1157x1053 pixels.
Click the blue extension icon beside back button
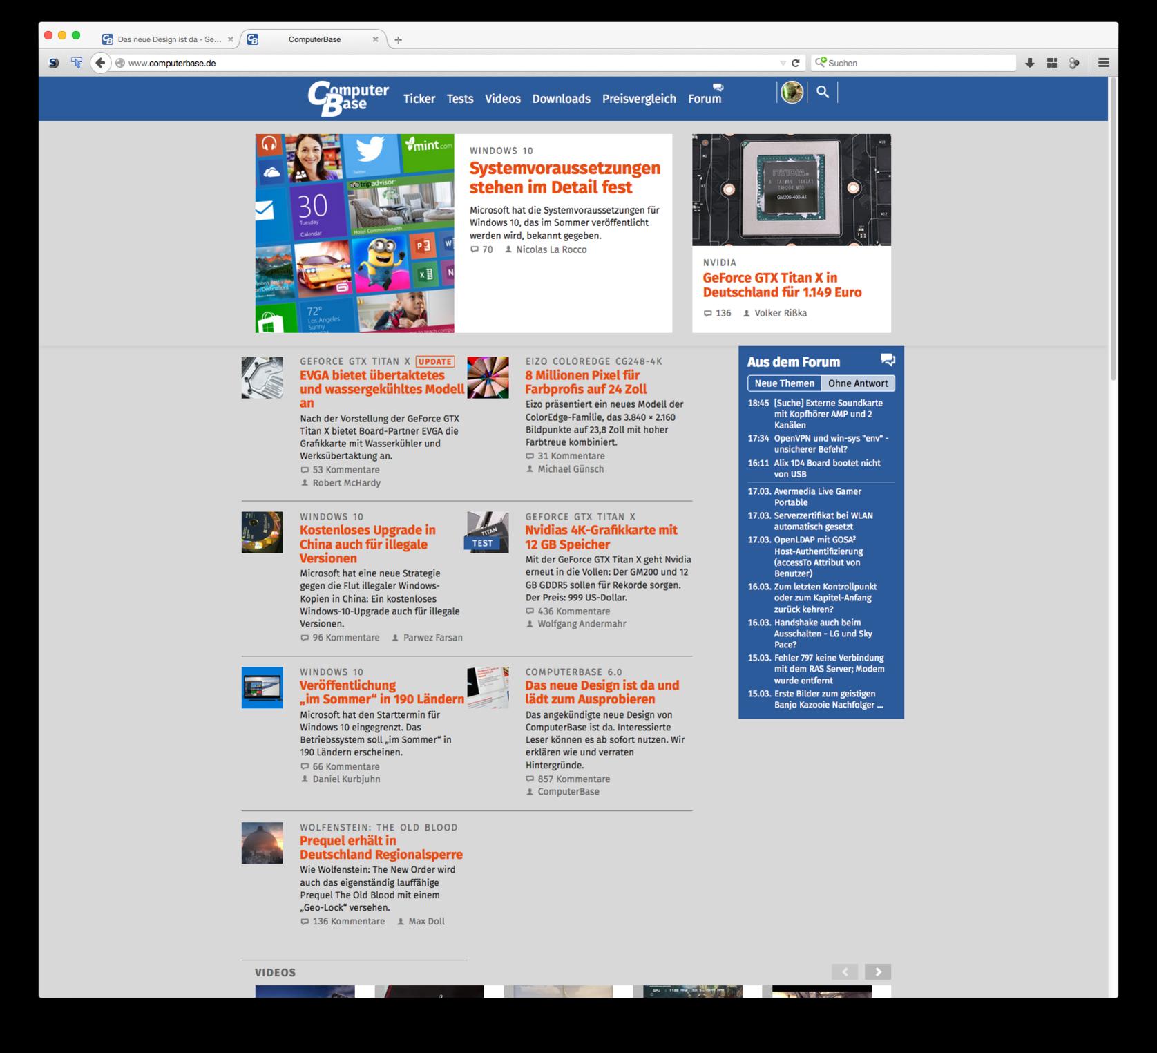pyautogui.click(x=77, y=63)
